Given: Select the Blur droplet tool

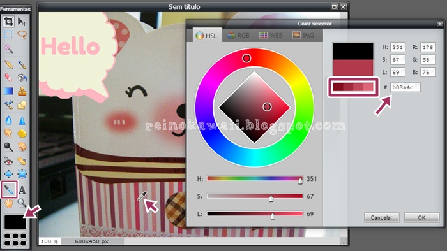Looking at the screenshot, I should pos(8,120).
